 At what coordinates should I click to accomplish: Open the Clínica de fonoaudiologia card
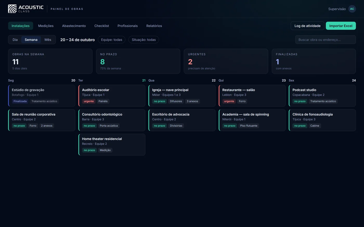point(322,120)
